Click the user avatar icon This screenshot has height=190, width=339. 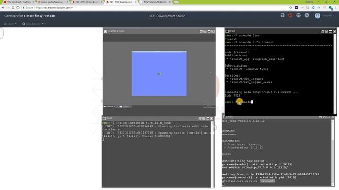[317, 16]
